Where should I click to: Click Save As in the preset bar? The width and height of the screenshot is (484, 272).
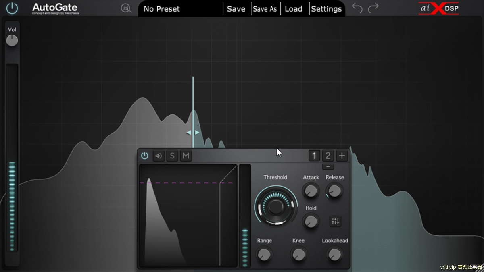tap(265, 9)
